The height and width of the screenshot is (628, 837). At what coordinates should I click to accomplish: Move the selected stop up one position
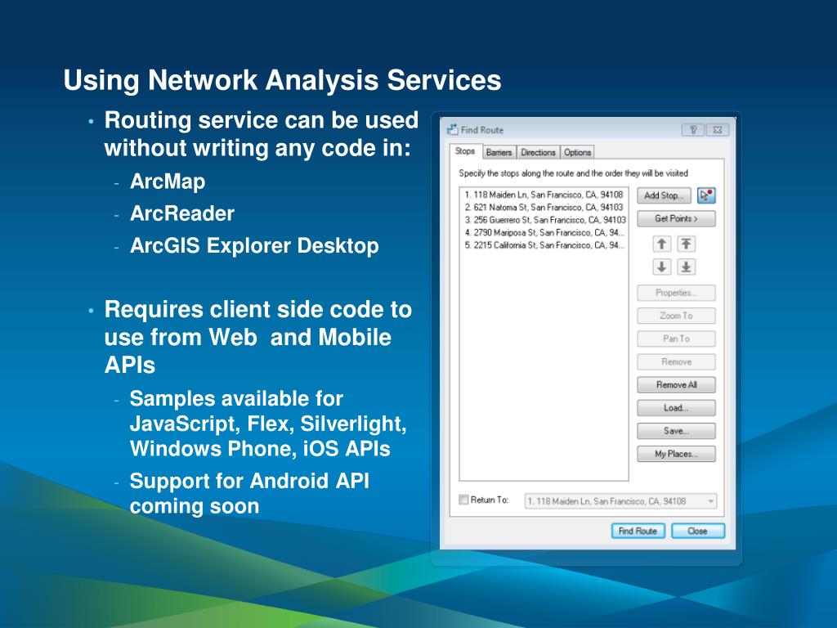tap(662, 244)
